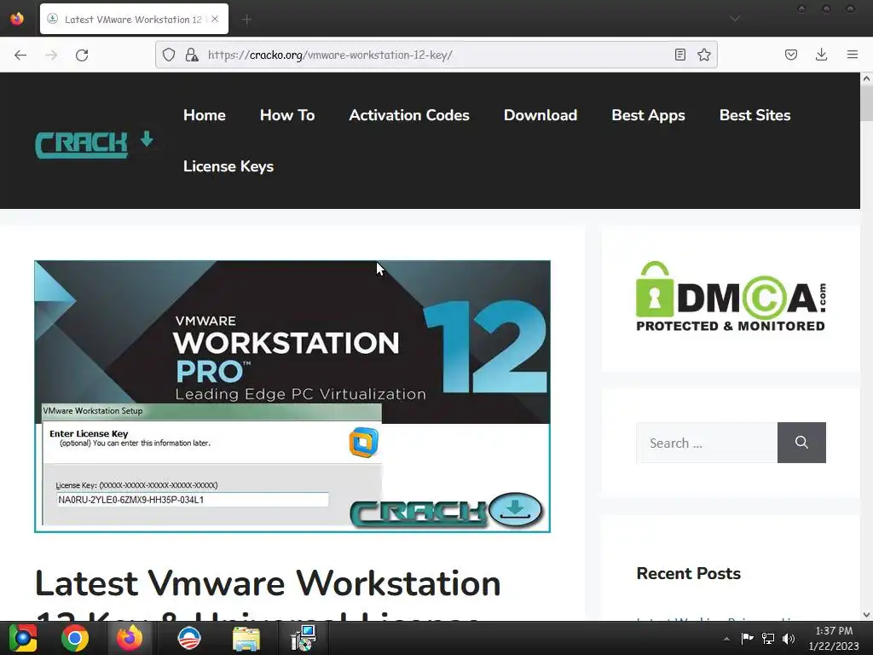Click the taskbar clock and date
873x655 pixels.
(834, 638)
